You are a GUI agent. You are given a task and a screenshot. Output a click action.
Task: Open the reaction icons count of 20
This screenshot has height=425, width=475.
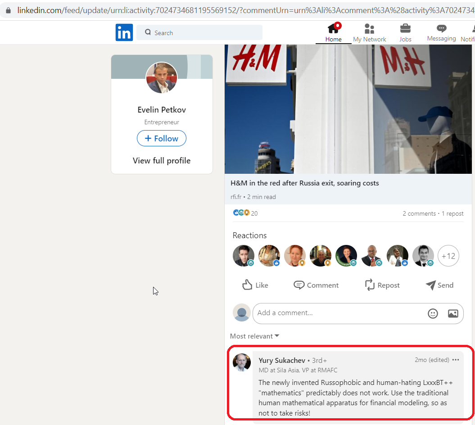pos(245,213)
